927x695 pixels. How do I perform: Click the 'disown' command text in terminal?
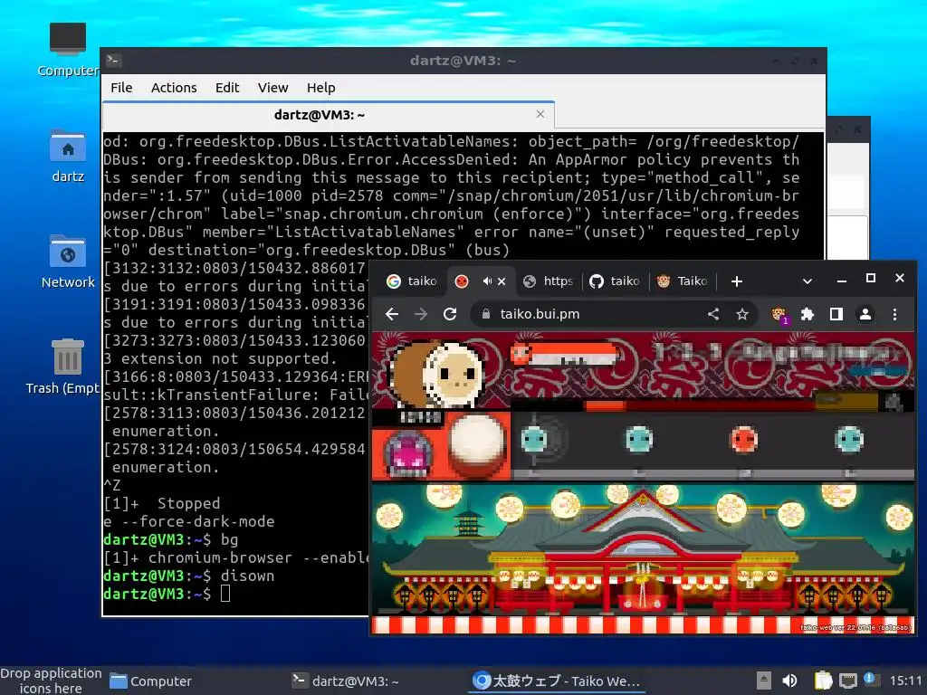pos(247,576)
